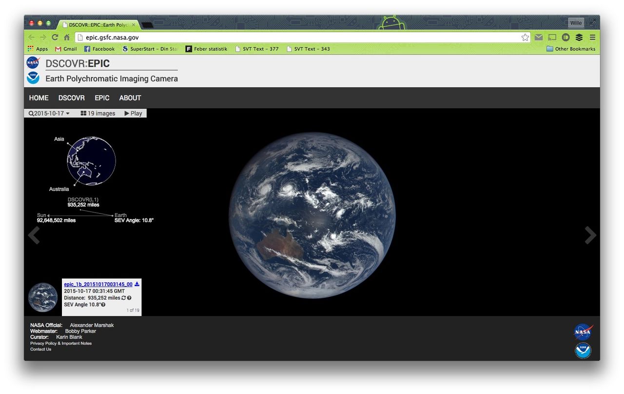Screen dimensions: 624x394
Task: Click the Gmail envelope extension icon
Action: tap(538, 38)
